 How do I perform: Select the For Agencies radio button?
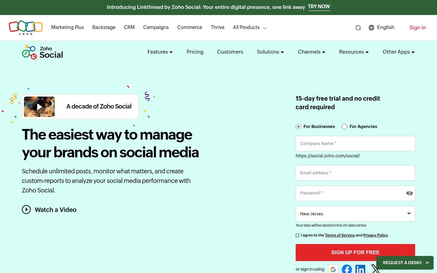click(x=344, y=126)
